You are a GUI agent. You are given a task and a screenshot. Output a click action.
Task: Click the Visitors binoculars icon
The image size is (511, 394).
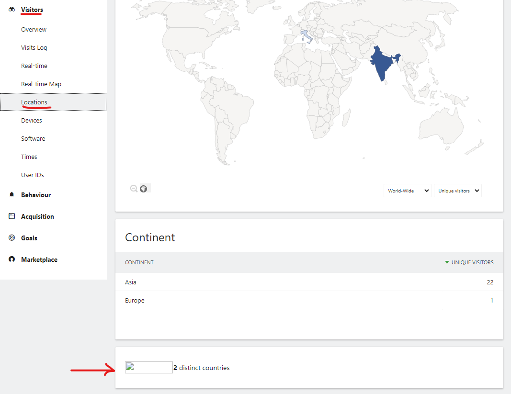(x=11, y=10)
